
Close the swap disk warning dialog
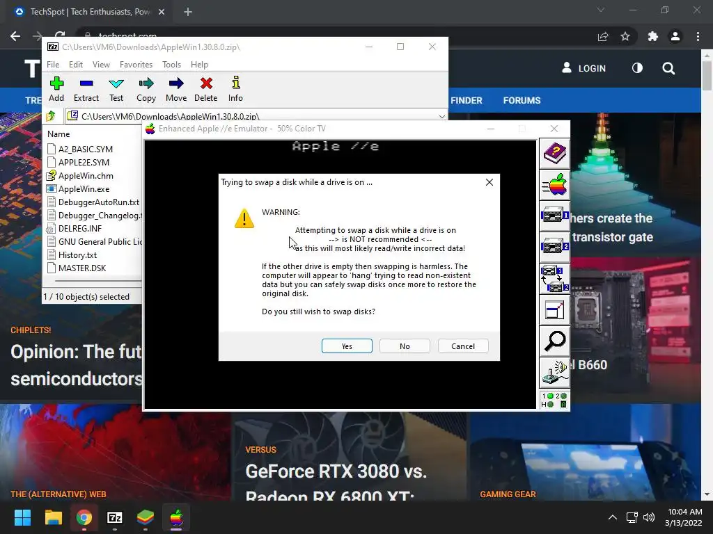489,182
